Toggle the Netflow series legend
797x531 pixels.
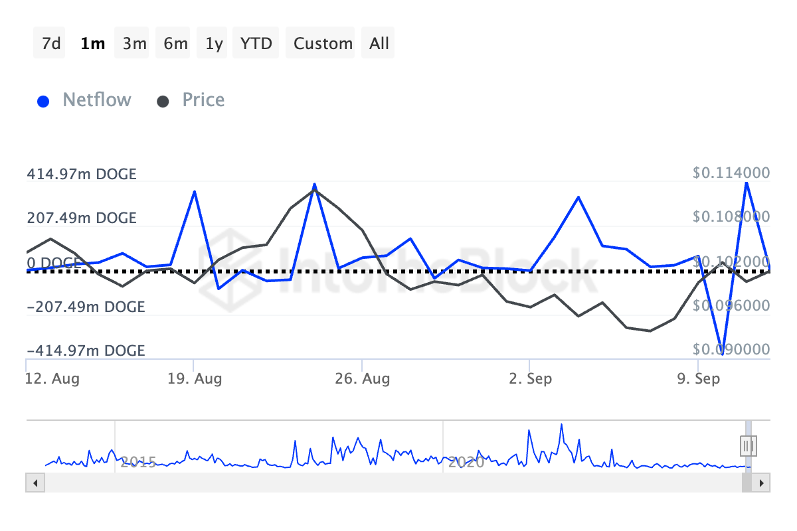click(x=96, y=100)
